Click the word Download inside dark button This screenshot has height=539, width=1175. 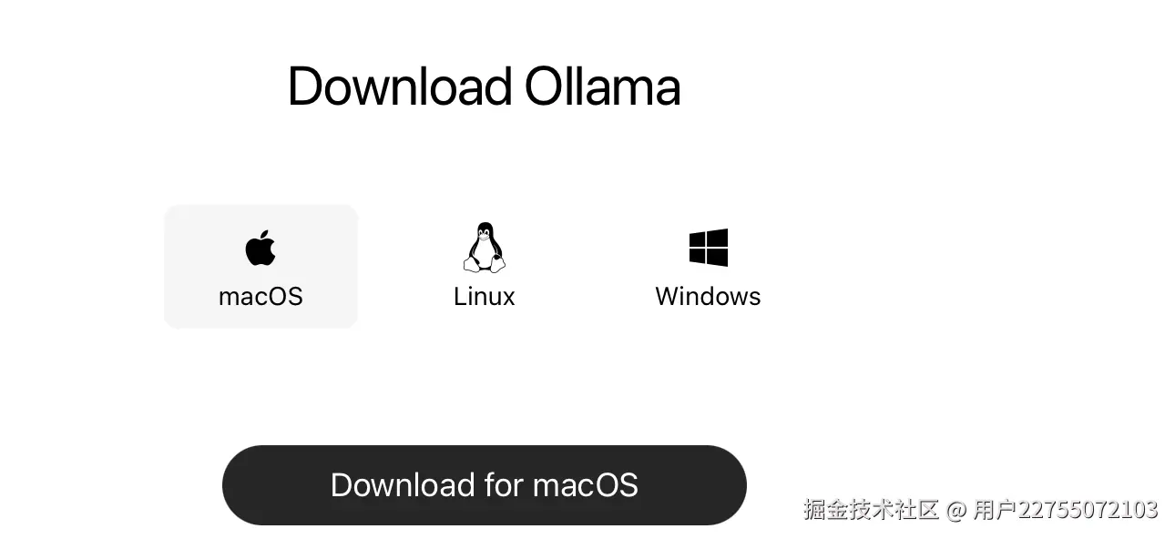(x=403, y=484)
